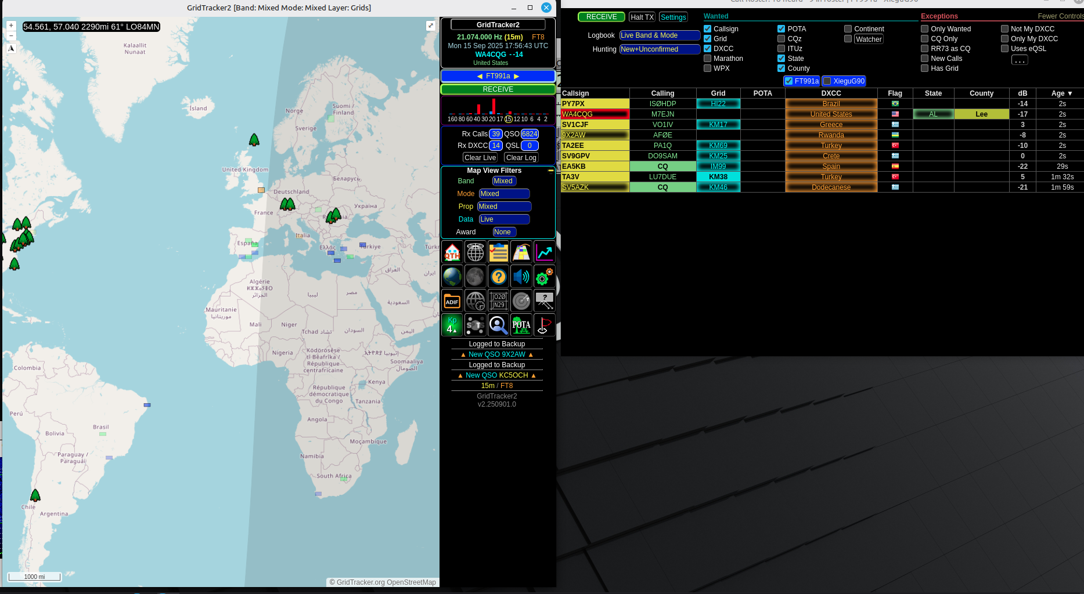Screen dimensions: 1084x594
Task: Click the POTA parks icon
Action: click(x=521, y=325)
